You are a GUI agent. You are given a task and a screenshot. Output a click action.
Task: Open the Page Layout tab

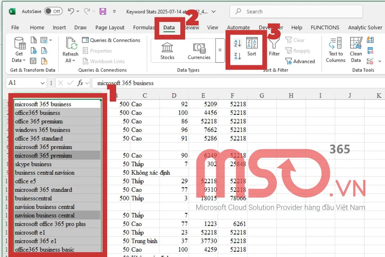pos(110,28)
